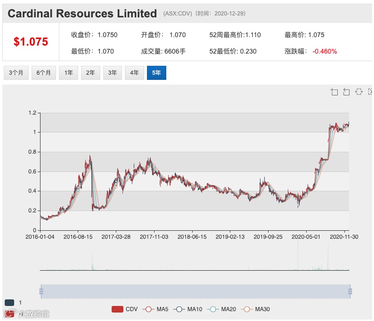Hide the MA10 moving average line
The height and width of the screenshot is (321, 374).
(188, 309)
